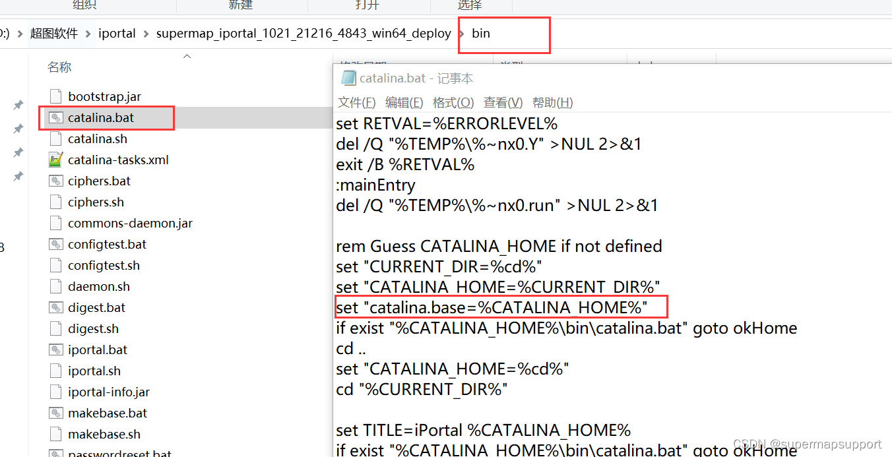Place cursor on 'set "CURRENT_DIR=%cd%"' line
This screenshot has height=457, width=892.
[439, 266]
